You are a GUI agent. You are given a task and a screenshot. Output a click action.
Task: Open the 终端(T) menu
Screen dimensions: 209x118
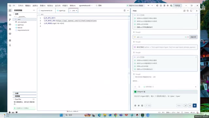[x=65, y=6]
